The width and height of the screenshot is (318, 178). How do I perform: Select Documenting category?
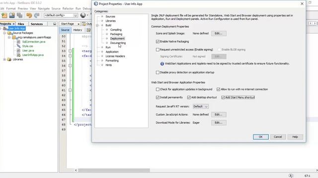click(118, 43)
